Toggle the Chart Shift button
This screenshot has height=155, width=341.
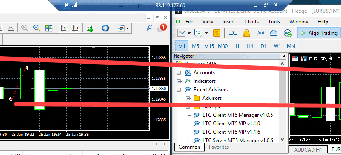point(76,28)
